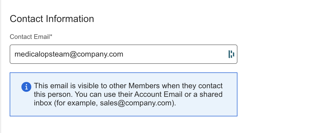
Task: Click the medicalopsteam@company.com text in the field
Action: 69,54
